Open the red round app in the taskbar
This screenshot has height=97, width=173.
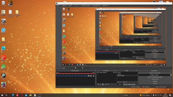pyautogui.click(x=17, y=95)
